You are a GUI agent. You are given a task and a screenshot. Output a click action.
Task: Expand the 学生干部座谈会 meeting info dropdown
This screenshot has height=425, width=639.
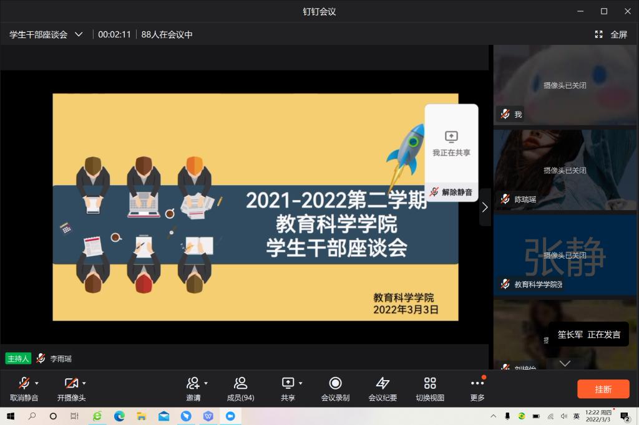click(79, 34)
